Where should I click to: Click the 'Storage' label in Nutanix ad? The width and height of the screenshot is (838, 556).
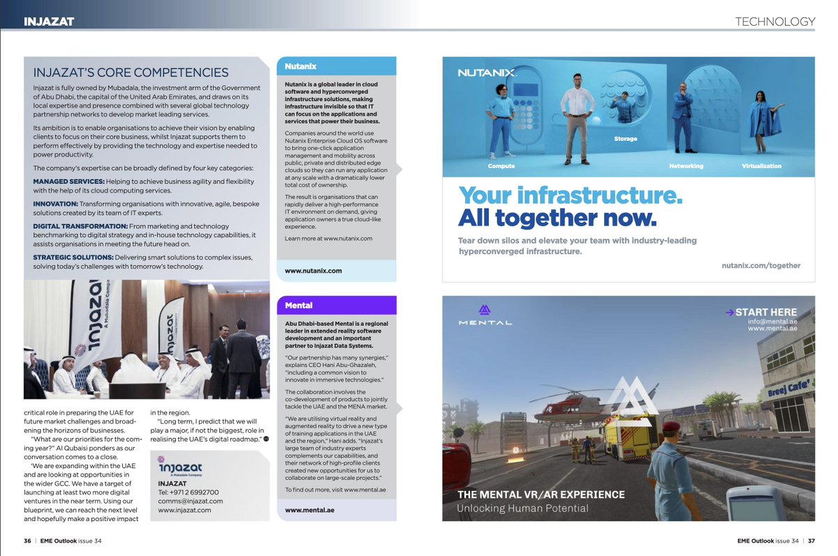point(626,139)
